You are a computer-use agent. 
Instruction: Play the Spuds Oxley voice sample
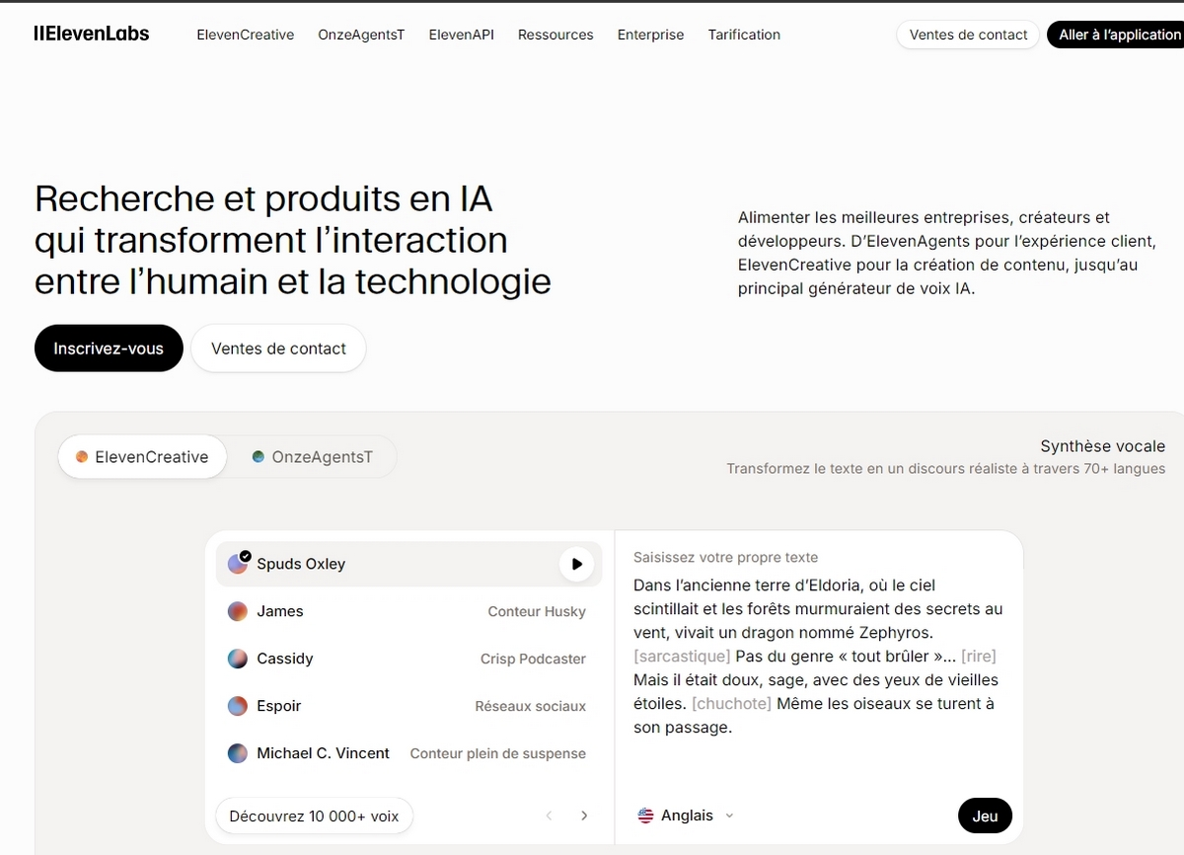click(576, 564)
